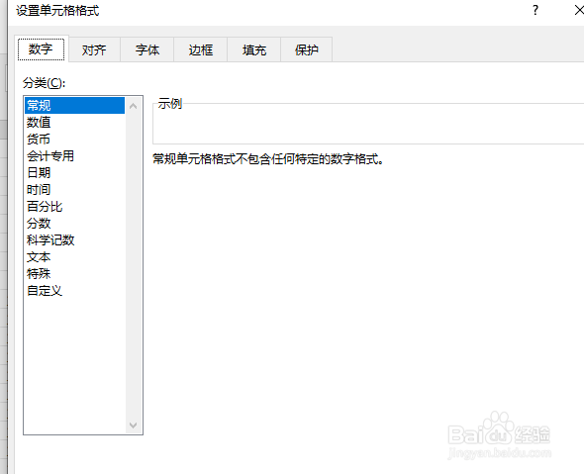Open the 对齐 tab

(94, 49)
